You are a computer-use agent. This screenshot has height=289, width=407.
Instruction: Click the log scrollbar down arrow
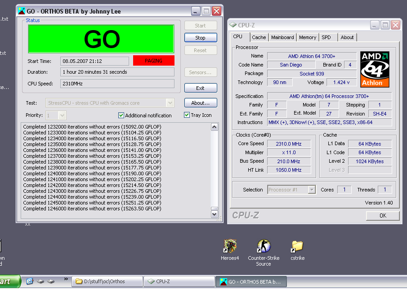[x=214, y=214]
